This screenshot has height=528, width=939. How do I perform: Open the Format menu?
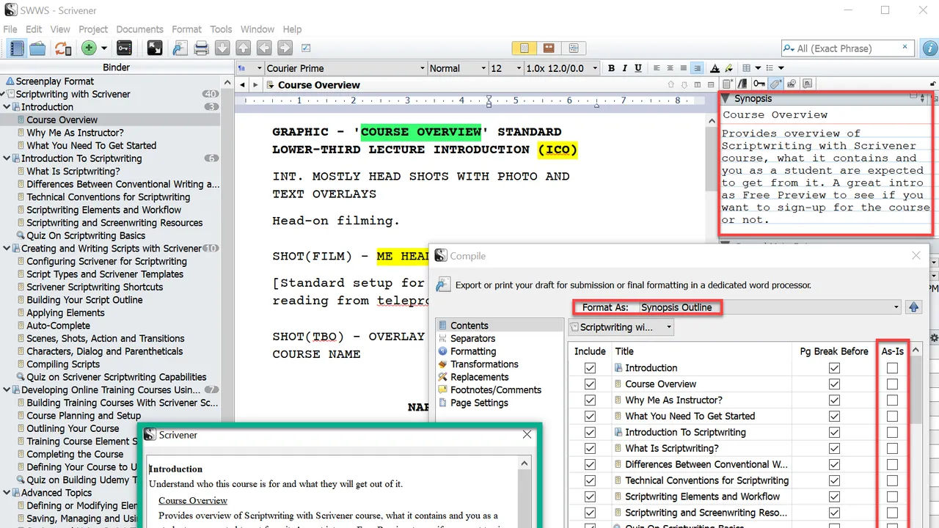click(x=187, y=29)
